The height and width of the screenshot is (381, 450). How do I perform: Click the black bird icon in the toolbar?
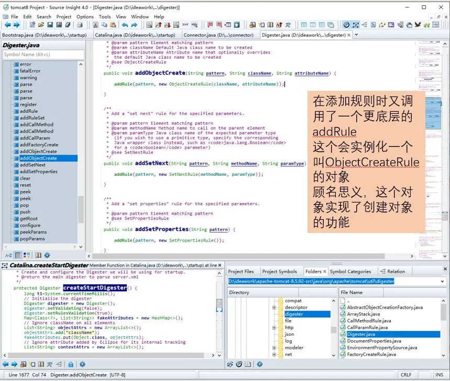click(x=418, y=25)
